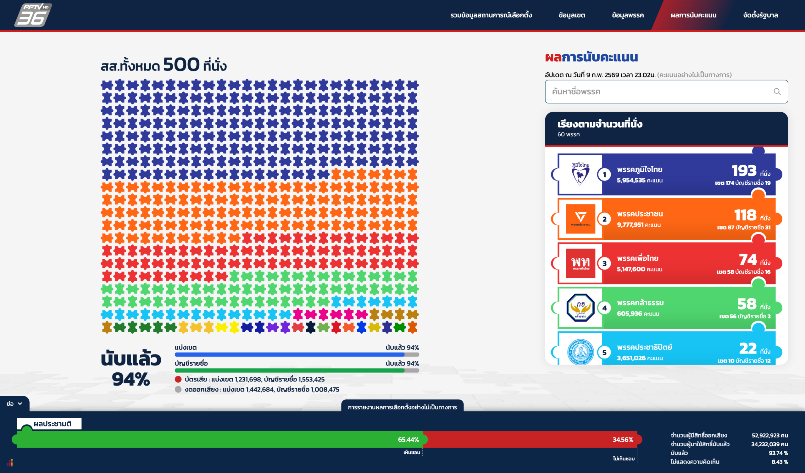805x473 pixels.
Task: Click the Bhumjaithai party logo
Action: 580,175
